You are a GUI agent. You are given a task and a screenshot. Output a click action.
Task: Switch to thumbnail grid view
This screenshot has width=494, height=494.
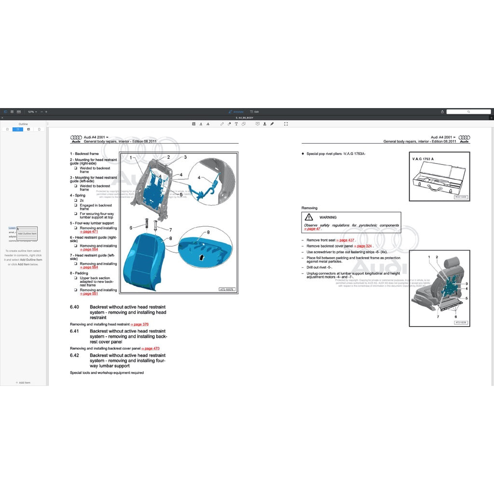click(x=12, y=111)
